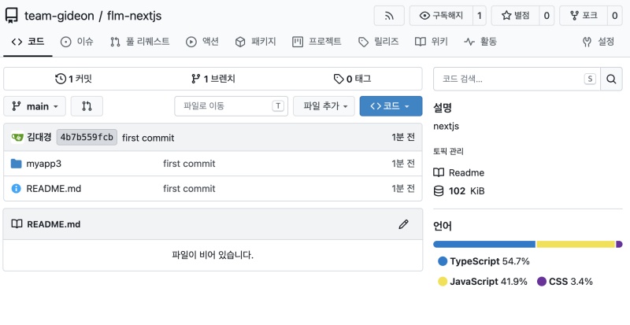
Task: Expand the main branch dropdown
Action: (35, 106)
